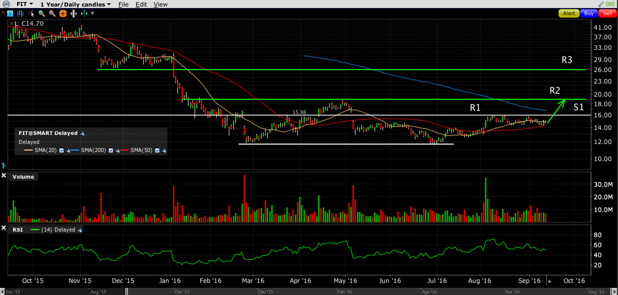Select the trendline drawing tool

click(x=31, y=14)
